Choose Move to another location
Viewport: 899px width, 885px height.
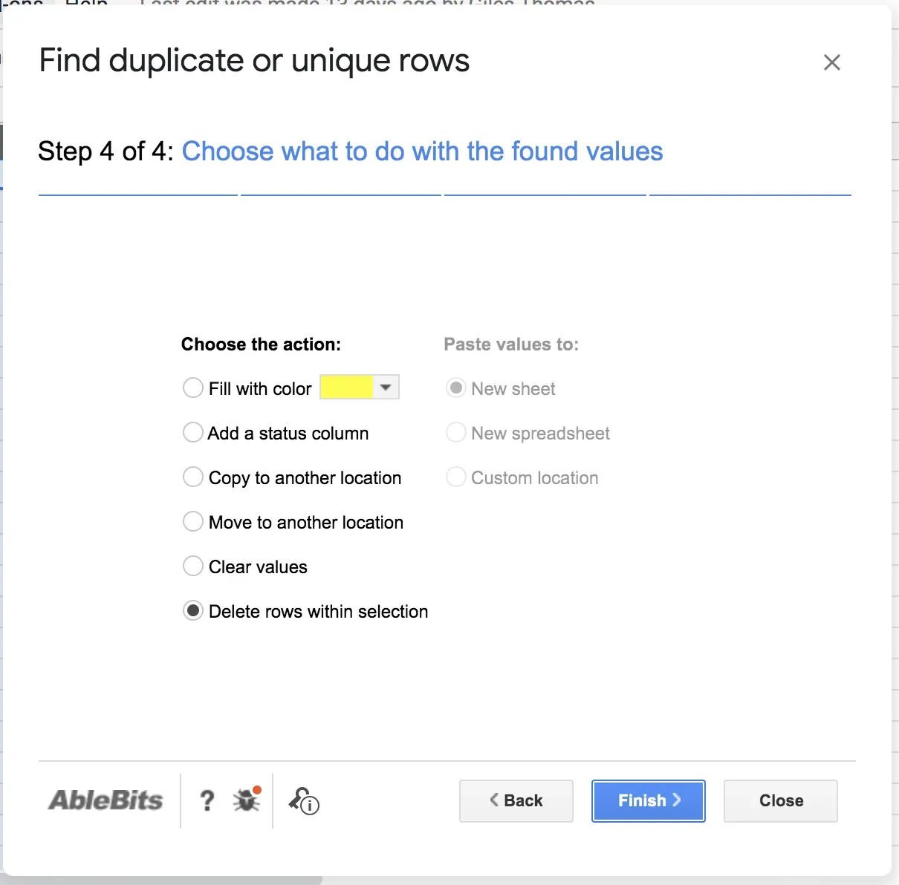[193, 522]
